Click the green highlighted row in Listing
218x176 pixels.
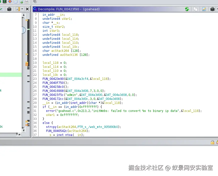coord(11,75)
